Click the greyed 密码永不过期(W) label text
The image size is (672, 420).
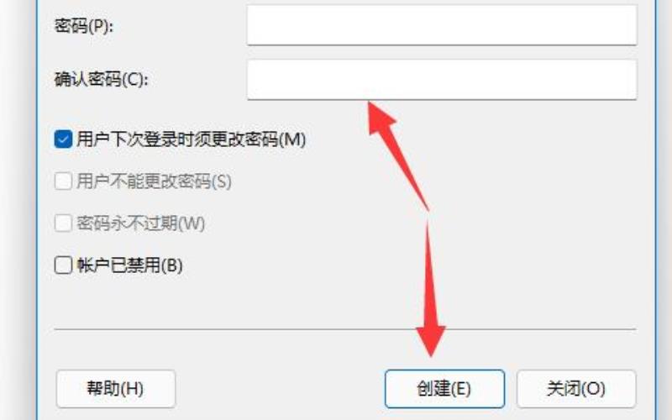click(140, 223)
